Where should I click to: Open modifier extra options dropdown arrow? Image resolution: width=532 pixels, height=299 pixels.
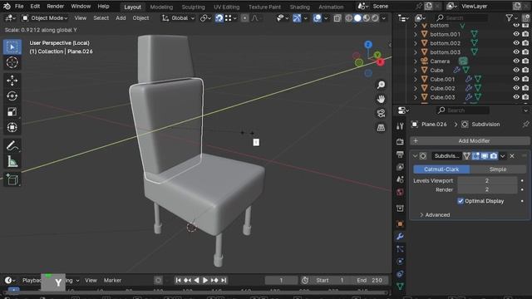[x=502, y=156]
